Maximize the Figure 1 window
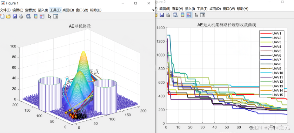Screen dimensions: 294x133 pos(135,3)
